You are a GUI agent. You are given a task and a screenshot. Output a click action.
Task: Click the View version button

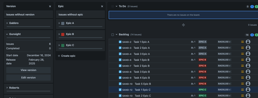click(x=28, y=70)
